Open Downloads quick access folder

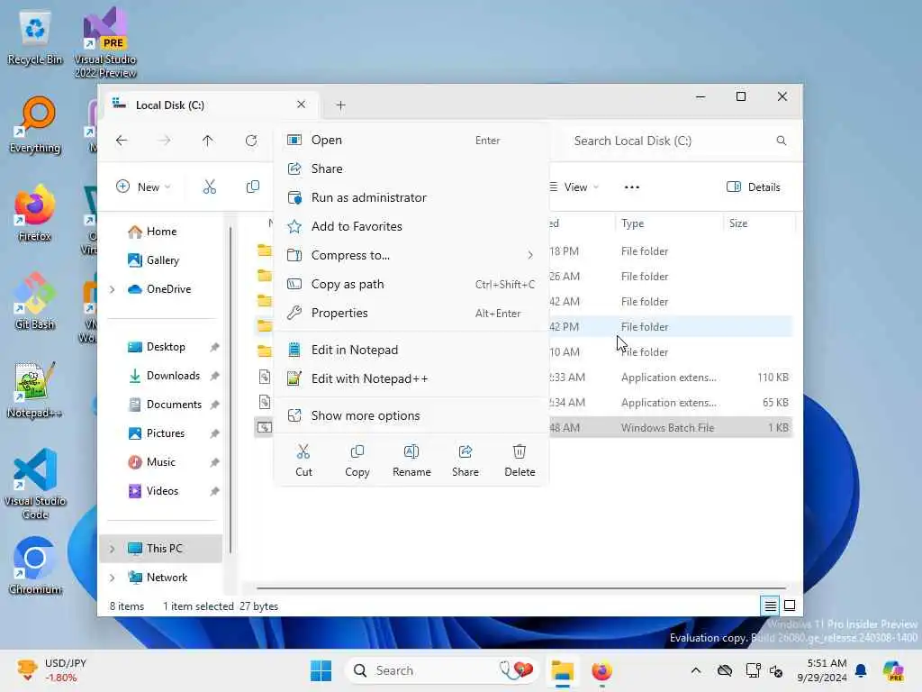click(173, 376)
